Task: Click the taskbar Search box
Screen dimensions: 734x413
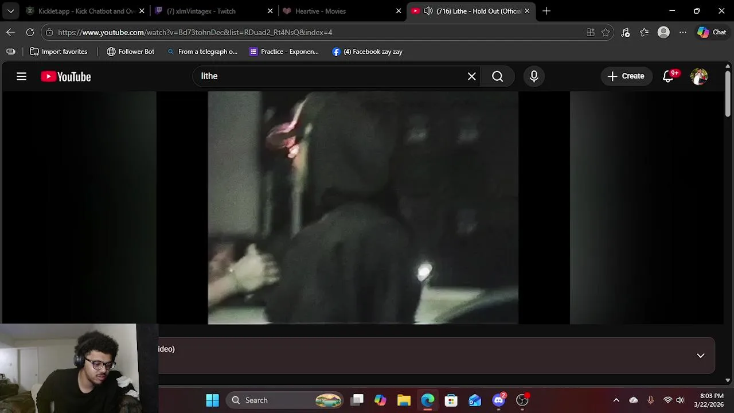Action: tap(285, 400)
